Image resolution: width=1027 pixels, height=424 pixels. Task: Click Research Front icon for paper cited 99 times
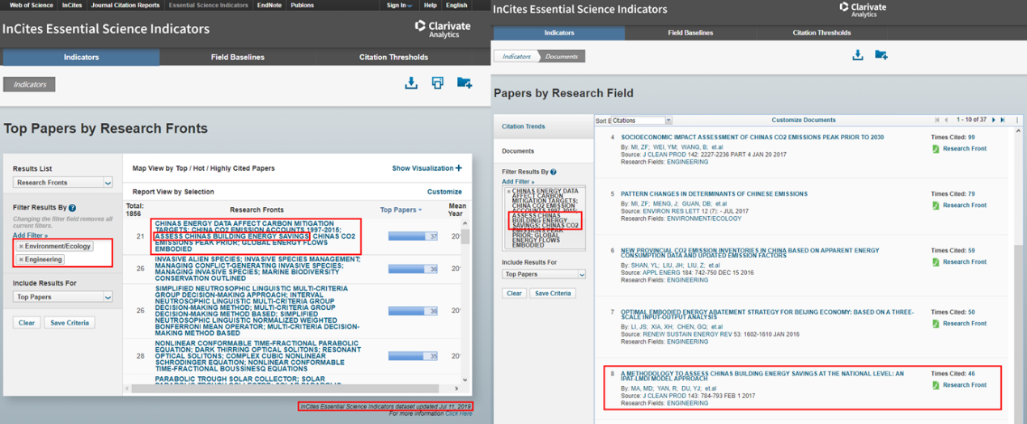coord(936,149)
